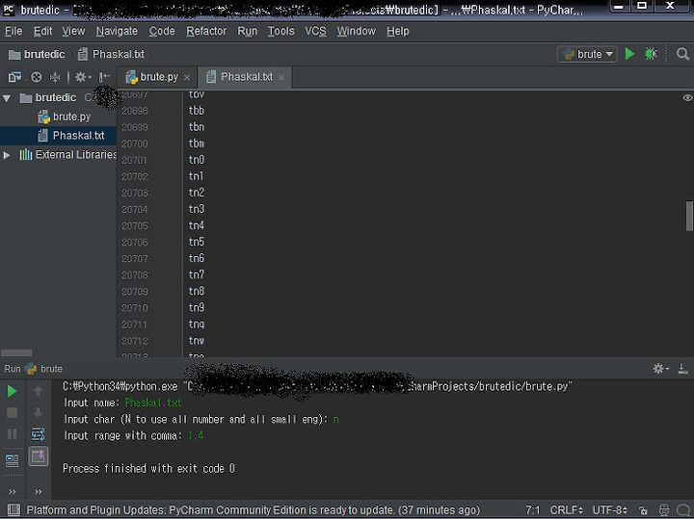Click line number 20705 in the gutter
Viewport: 694px width, 519px height.
[135, 226]
